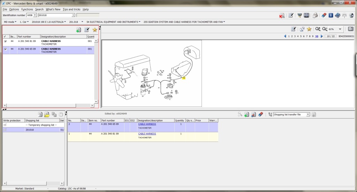The height and width of the screenshot is (192, 357).
Task: Open the blue help book icon
Action: point(337,15)
